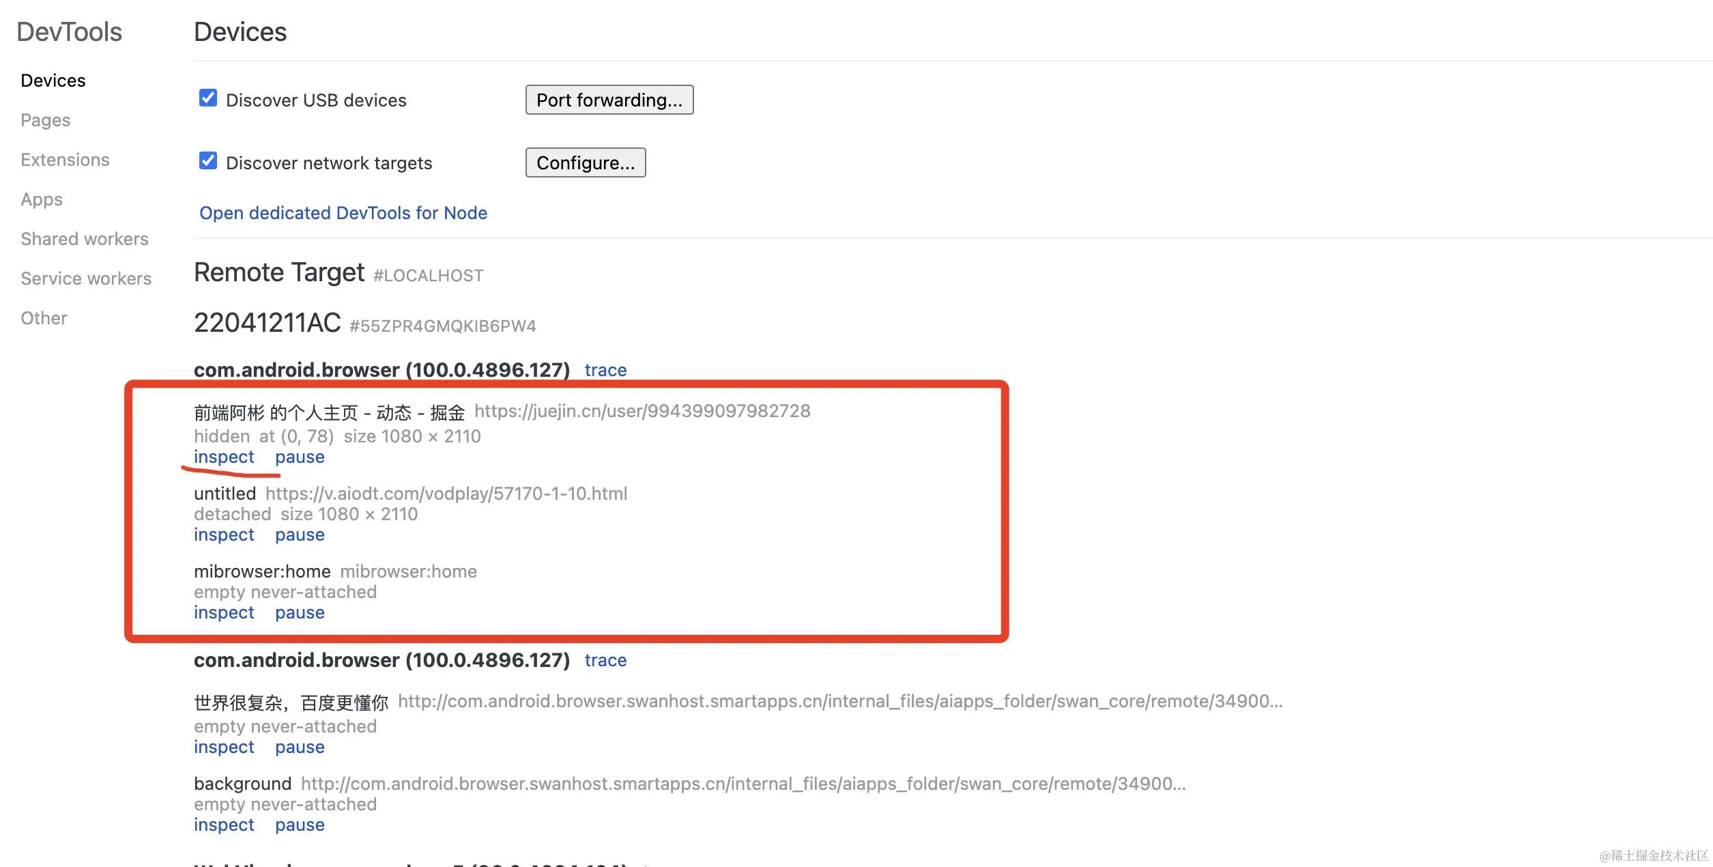
Task: Inspect the mibrowser:home target
Action: click(224, 612)
